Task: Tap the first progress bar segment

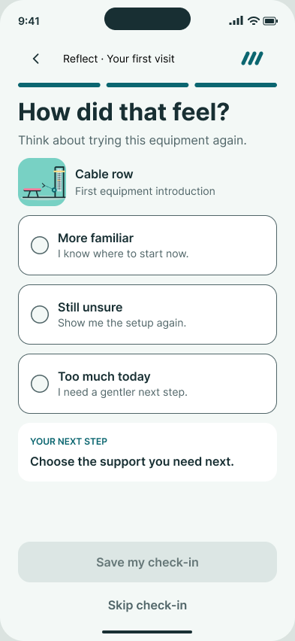Action: [x=59, y=85]
